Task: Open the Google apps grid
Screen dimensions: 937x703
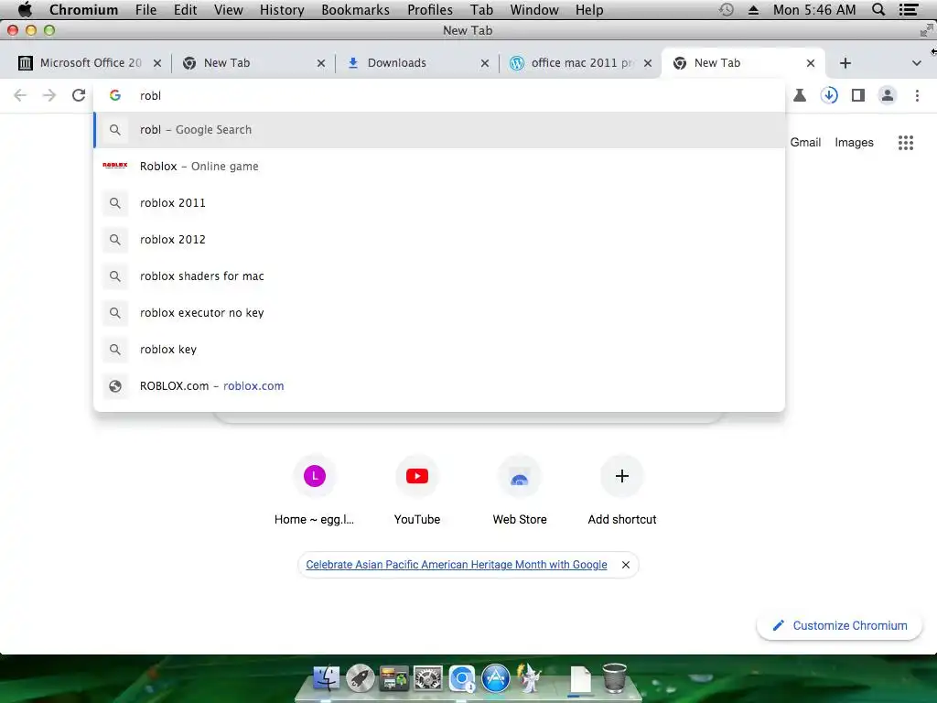Action: pyautogui.click(x=905, y=142)
